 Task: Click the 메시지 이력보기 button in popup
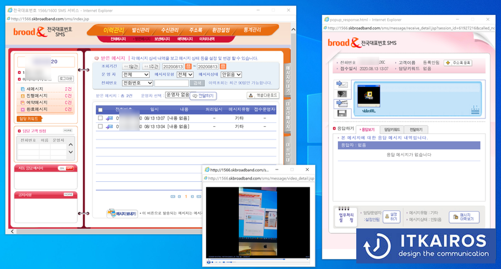point(464,217)
